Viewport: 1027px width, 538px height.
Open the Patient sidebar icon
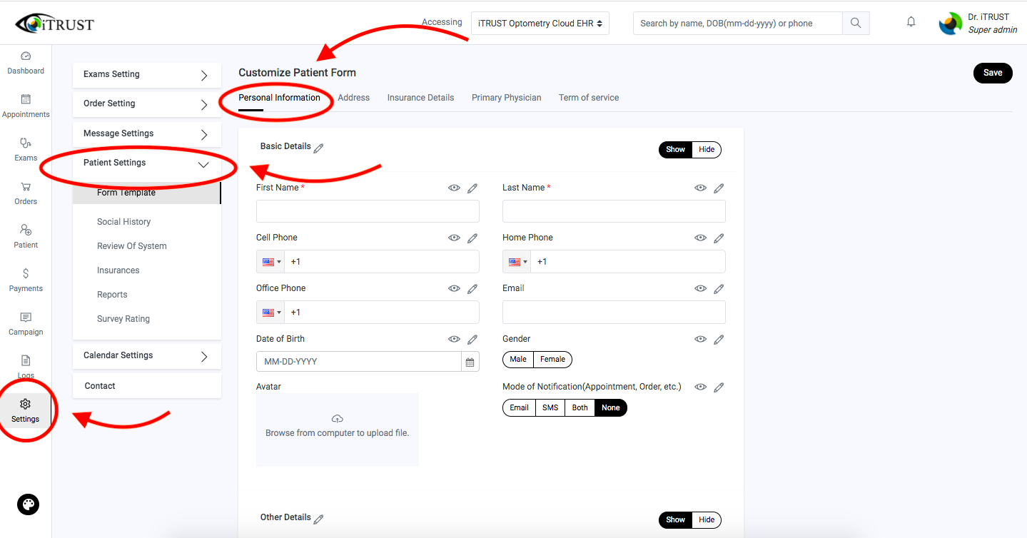pyautogui.click(x=26, y=236)
